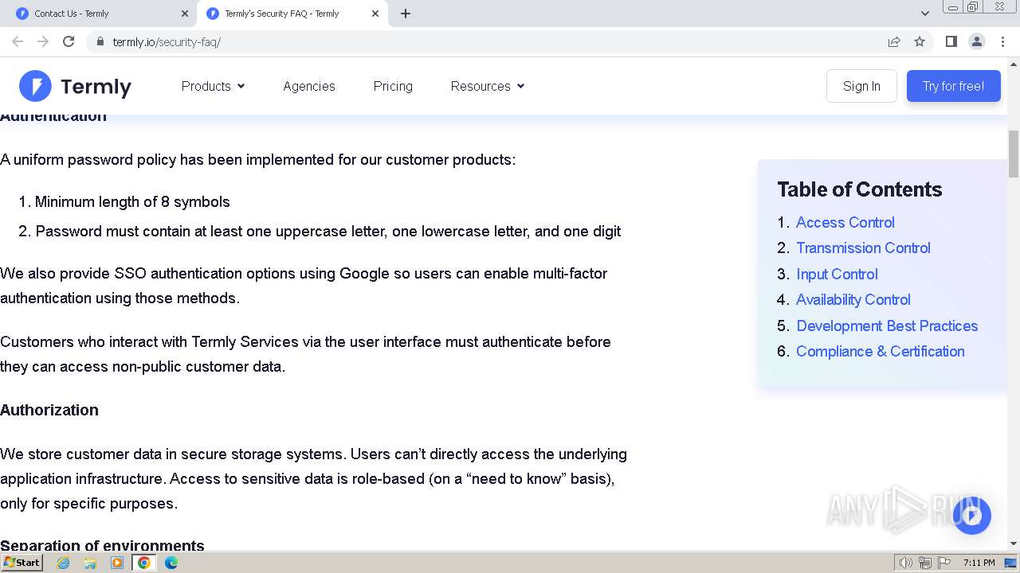Switch to the Contact Us - Termly tab

tap(102, 14)
